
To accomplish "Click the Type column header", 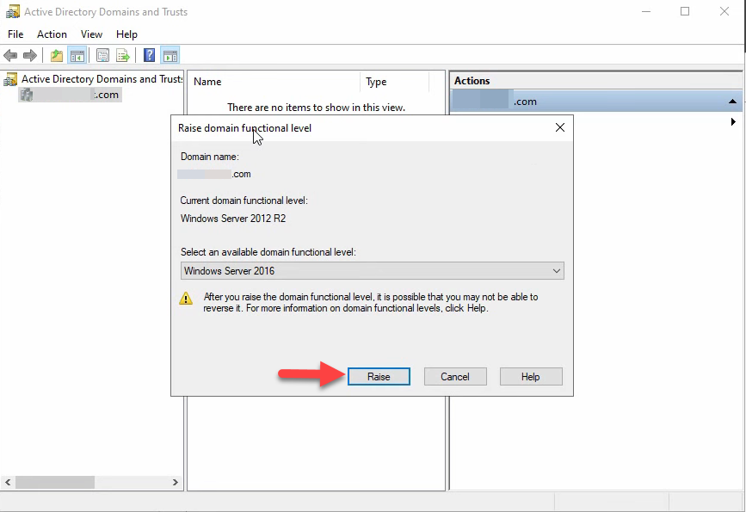I will pos(394,82).
